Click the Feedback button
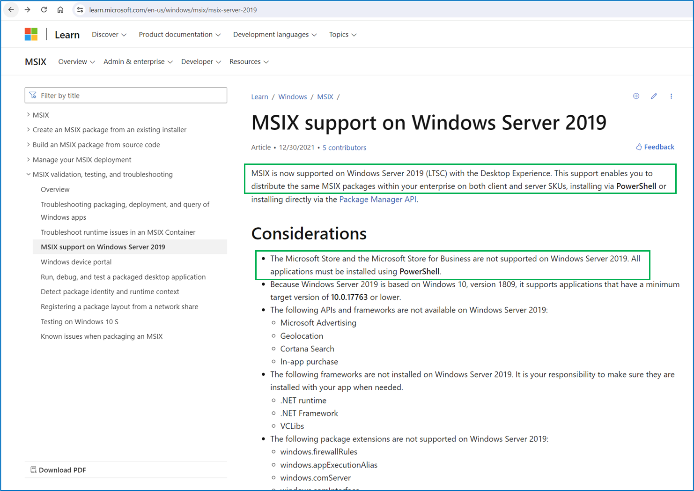The image size is (694, 491). [655, 147]
